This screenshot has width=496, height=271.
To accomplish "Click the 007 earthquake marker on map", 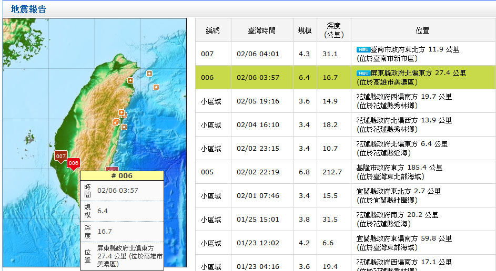I will 60,157.
